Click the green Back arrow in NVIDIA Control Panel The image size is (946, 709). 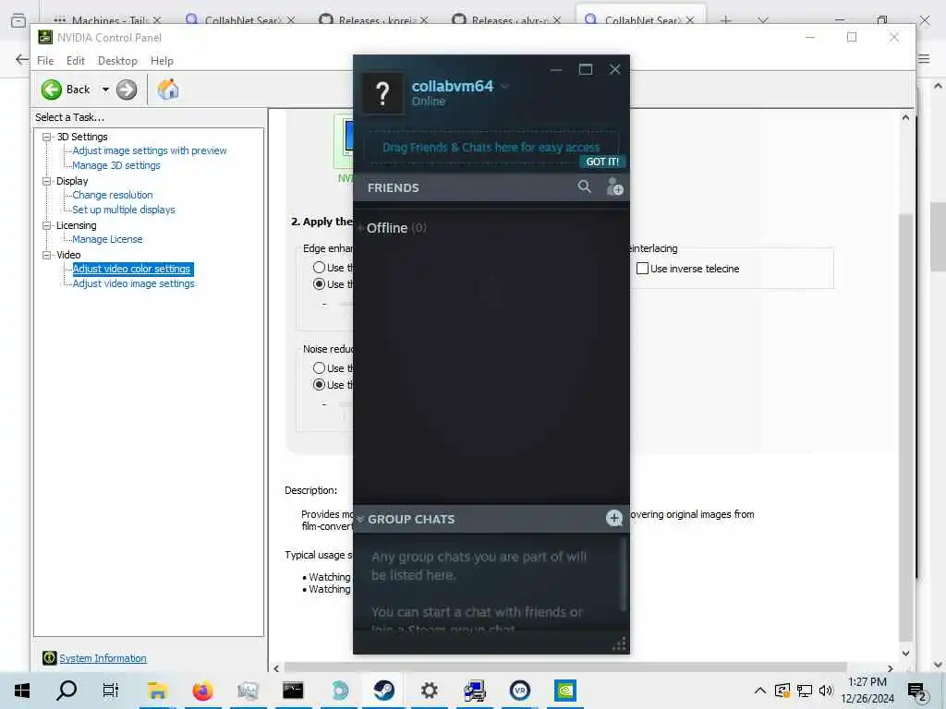point(52,90)
